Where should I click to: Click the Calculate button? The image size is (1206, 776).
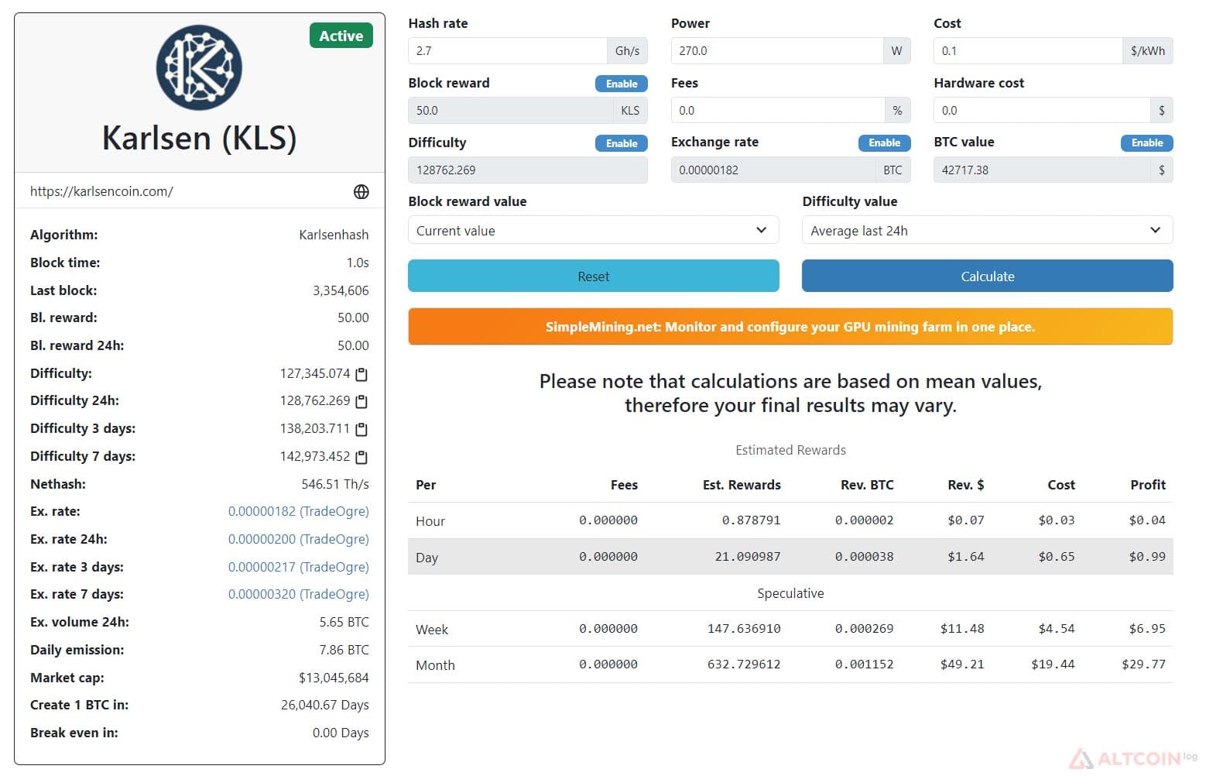coord(987,276)
